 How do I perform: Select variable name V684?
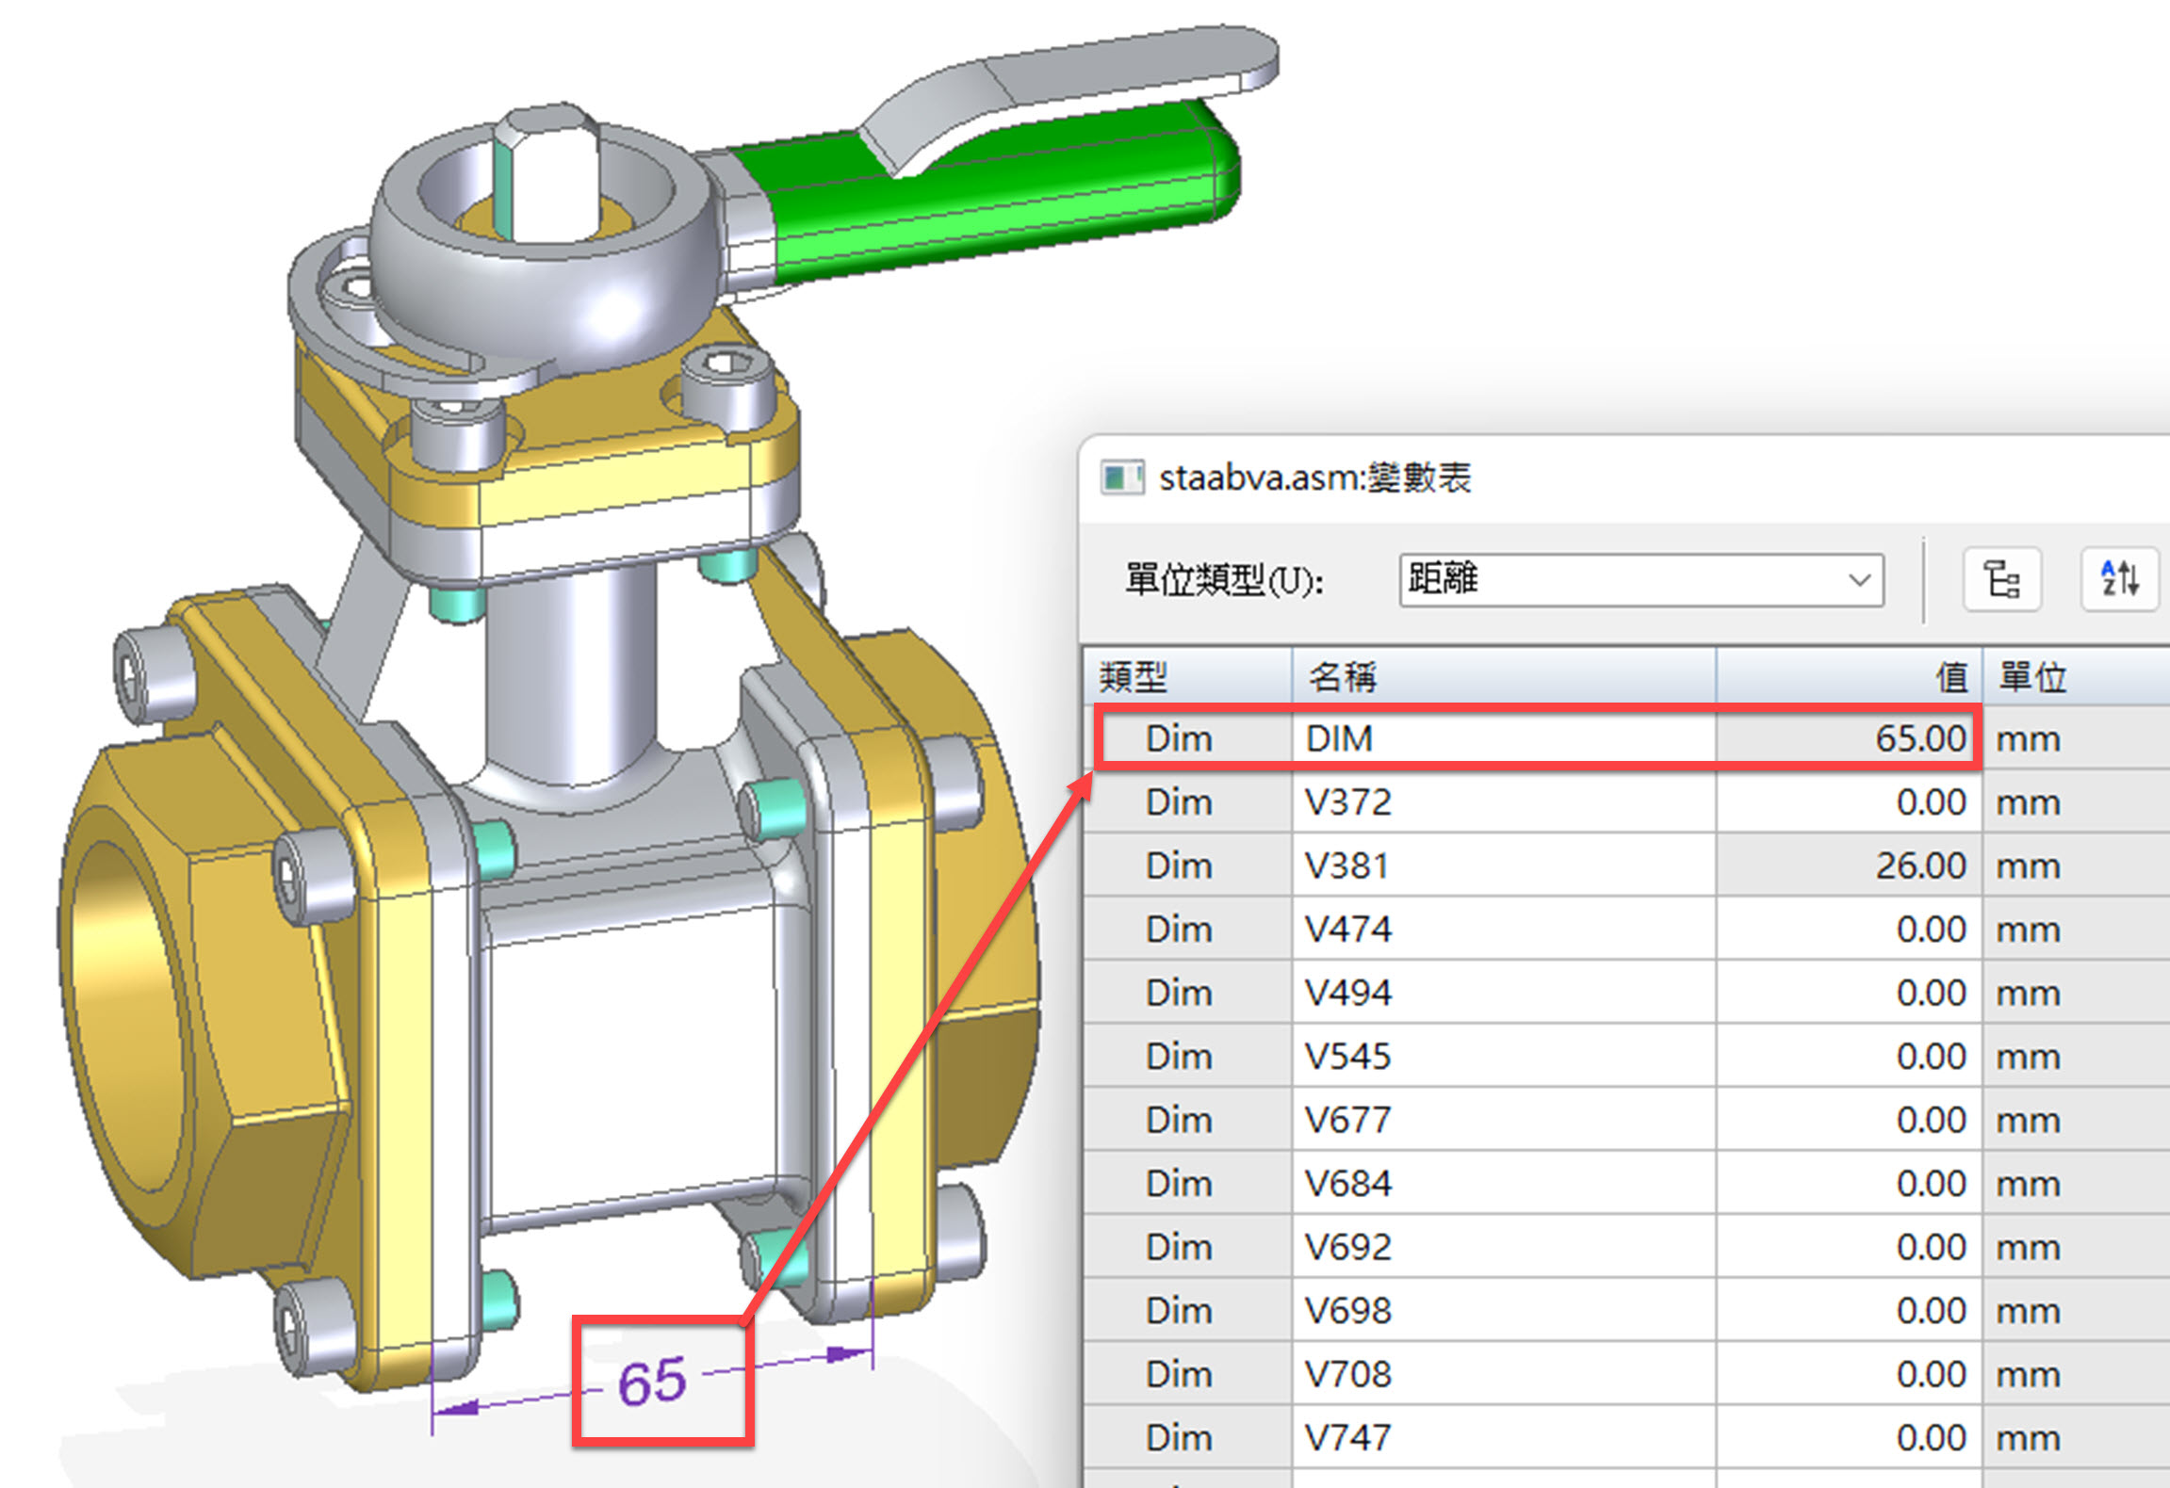1504,1184
